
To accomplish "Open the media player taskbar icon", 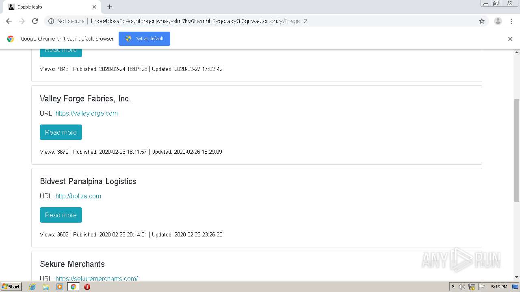I will point(60,287).
